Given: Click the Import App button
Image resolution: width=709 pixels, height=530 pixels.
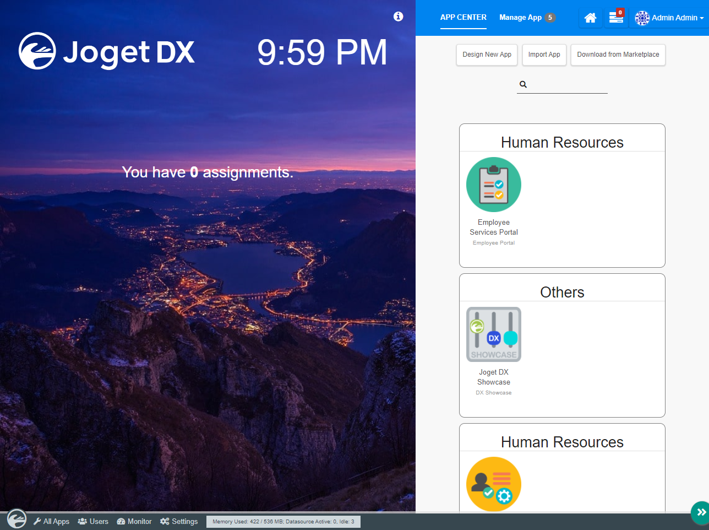Looking at the screenshot, I should point(544,55).
